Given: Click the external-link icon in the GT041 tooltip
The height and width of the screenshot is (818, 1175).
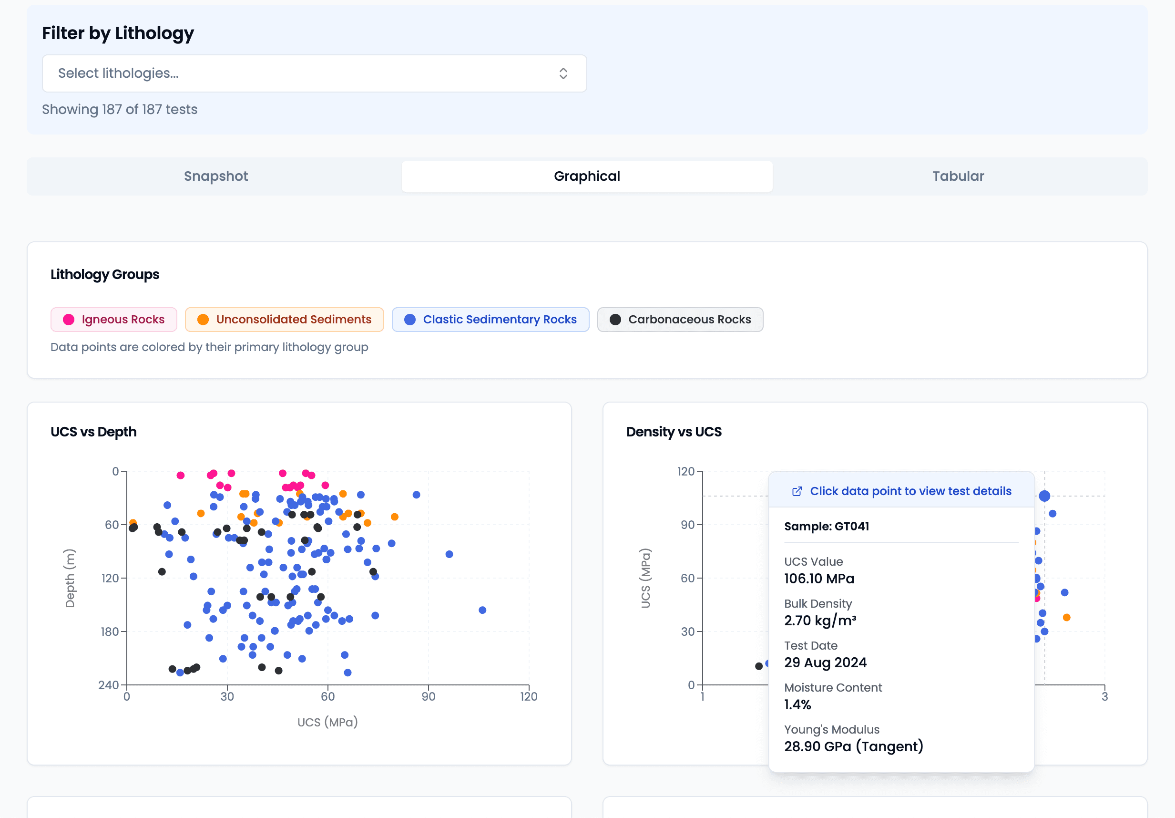Looking at the screenshot, I should (x=797, y=491).
